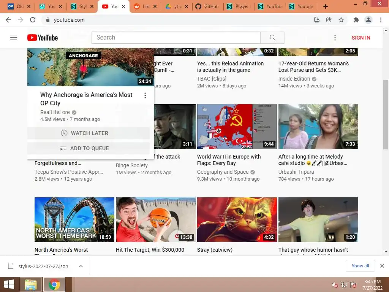The width and height of the screenshot is (389, 292).
Task: Open 'Why Anchorage is America's Most OP City' title
Action: 86,99
